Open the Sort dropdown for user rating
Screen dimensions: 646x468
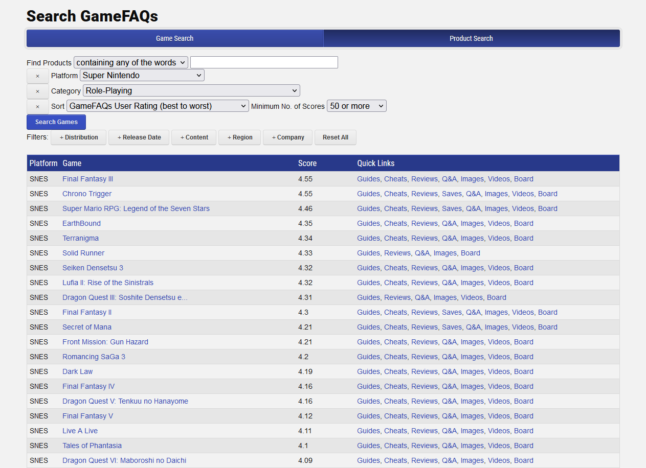pos(158,106)
